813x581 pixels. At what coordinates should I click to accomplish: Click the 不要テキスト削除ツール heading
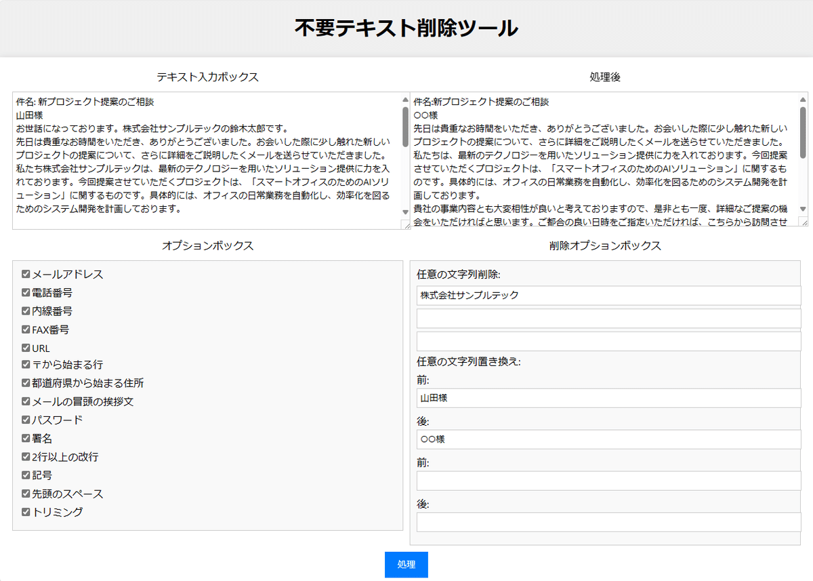pos(406,28)
